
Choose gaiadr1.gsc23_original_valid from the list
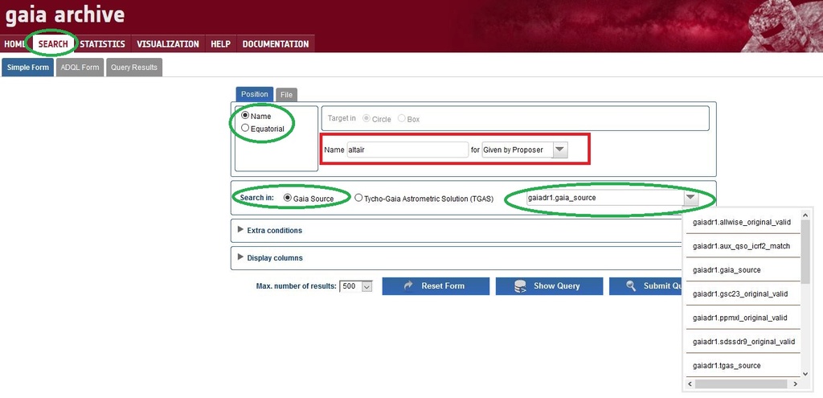742,294
